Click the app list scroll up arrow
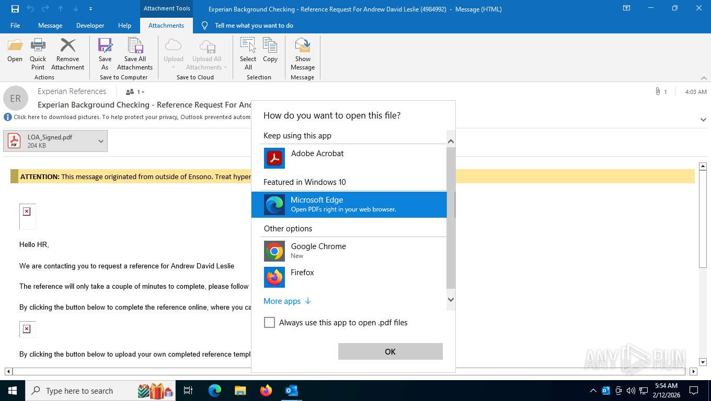Screen dimensions: 711x401 coord(451,141)
